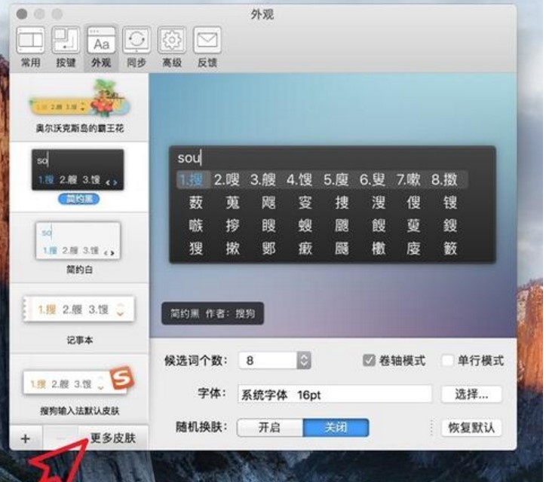Click the candidate count field showing 8
This screenshot has height=482, width=546.
[x=268, y=360]
